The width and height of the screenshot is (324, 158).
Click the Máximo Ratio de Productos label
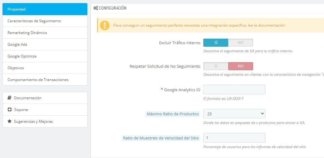click(x=173, y=114)
